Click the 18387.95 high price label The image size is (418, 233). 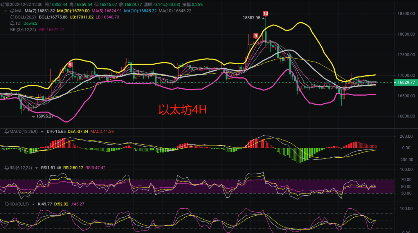tap(252, 18)
